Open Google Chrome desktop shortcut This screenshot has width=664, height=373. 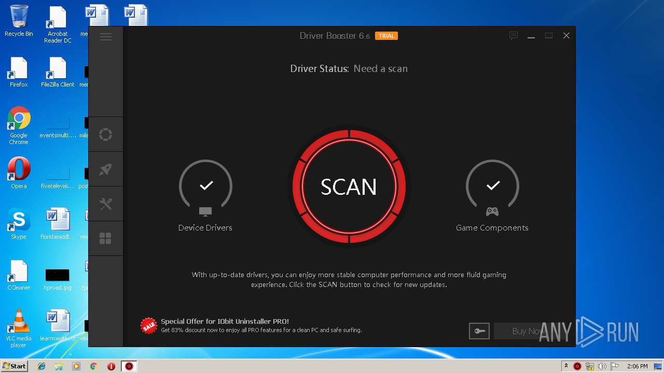pos(19,125)
